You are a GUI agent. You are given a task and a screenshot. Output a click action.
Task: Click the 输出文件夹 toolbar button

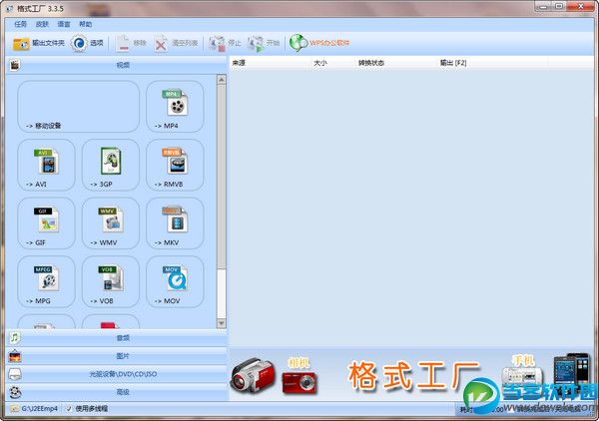pos(38,43)
